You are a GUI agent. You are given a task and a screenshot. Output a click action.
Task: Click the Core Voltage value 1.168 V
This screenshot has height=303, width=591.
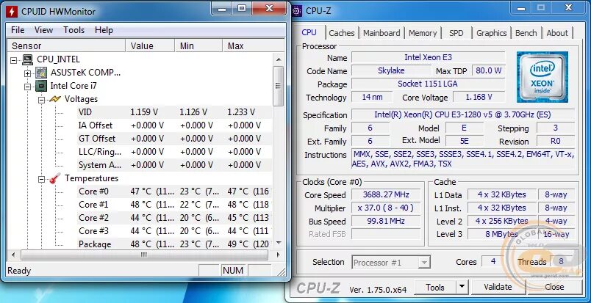click(x=479, y=97)
